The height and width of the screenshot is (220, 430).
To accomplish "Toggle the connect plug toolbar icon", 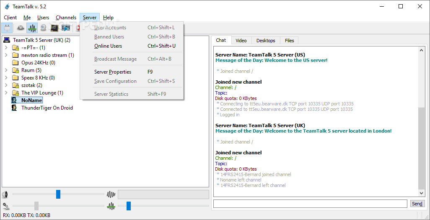I will click(x=7, y=28).
